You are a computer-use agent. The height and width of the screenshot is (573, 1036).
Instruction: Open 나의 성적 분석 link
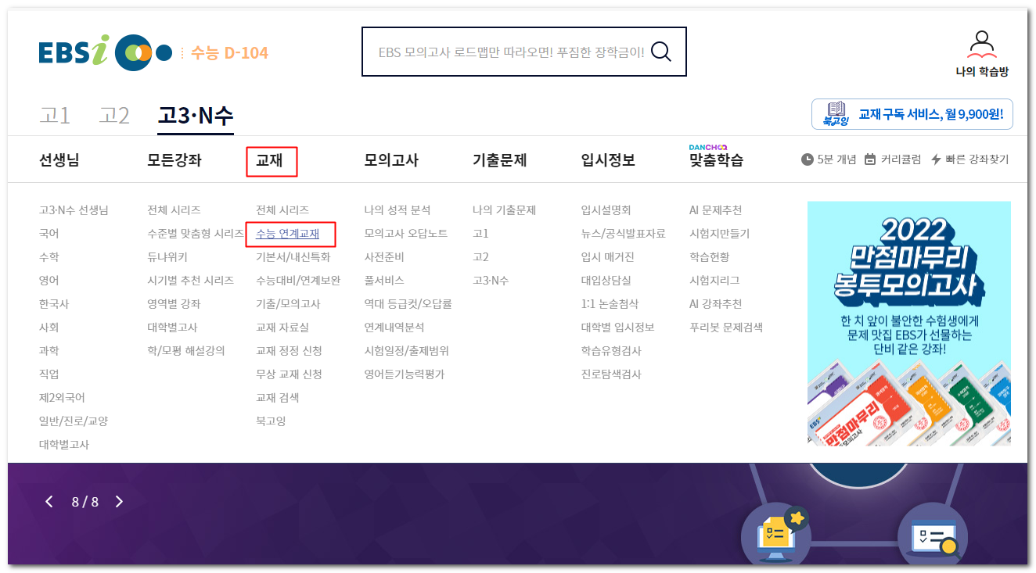pyautogui.click(x=397, y=210)
